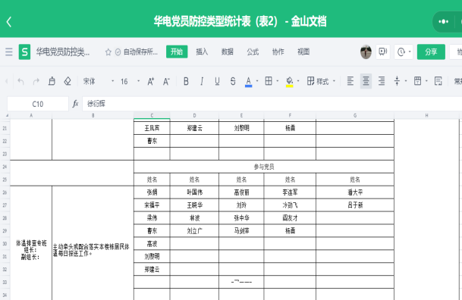Select cell containing 刘立广
The width and height of the screenshot is (462, 300).
[194, 231]
